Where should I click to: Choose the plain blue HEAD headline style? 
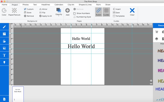coord(160,89)
